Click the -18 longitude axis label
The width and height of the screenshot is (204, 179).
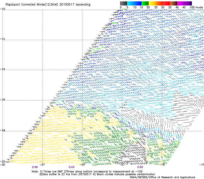[x=162, y=165]
